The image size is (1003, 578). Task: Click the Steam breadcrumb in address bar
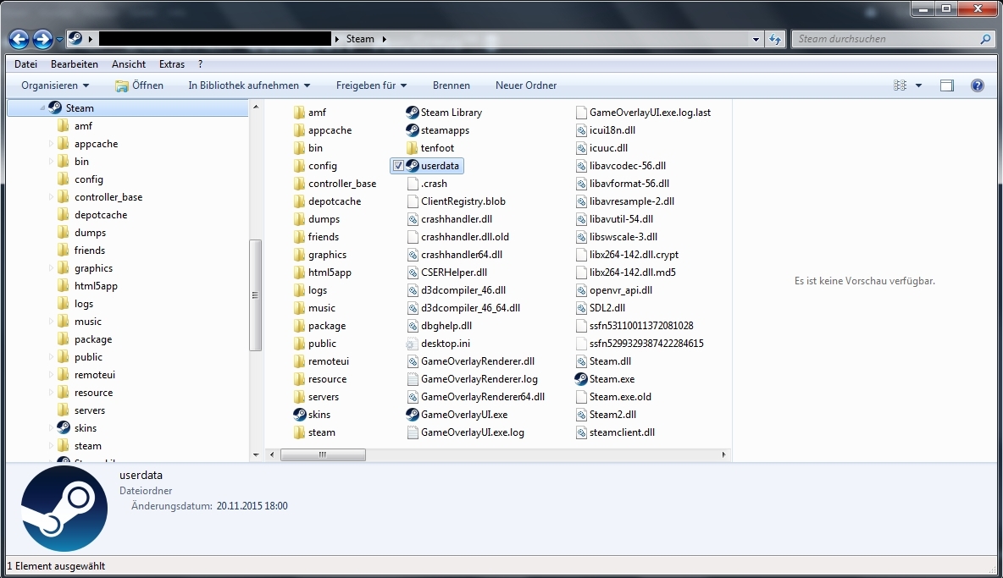tap(360, 39)
